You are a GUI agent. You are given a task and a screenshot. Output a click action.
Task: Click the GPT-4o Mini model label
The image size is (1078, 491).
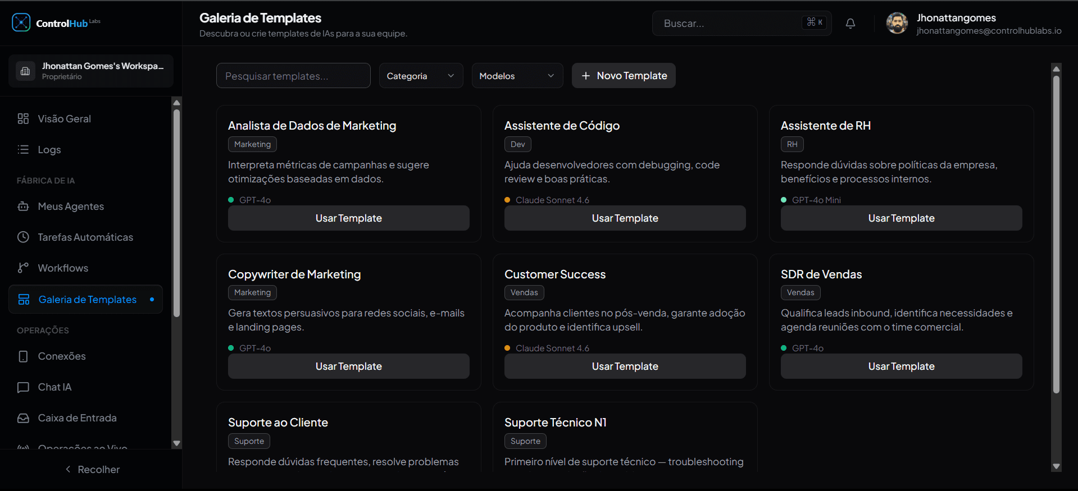pyautogui.click(x=816, y=200)
